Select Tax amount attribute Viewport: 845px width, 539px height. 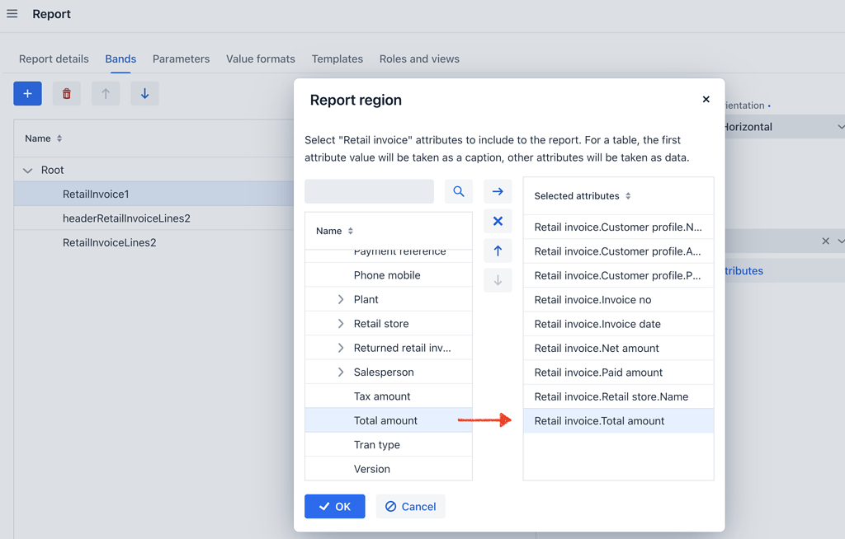(389, 396)
